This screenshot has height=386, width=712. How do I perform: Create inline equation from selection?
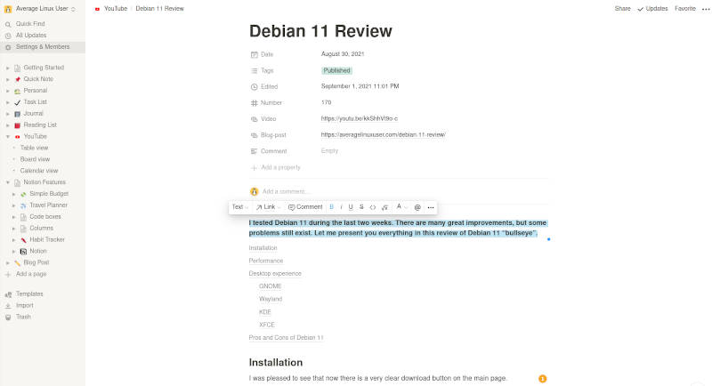(x=384, y=207)
